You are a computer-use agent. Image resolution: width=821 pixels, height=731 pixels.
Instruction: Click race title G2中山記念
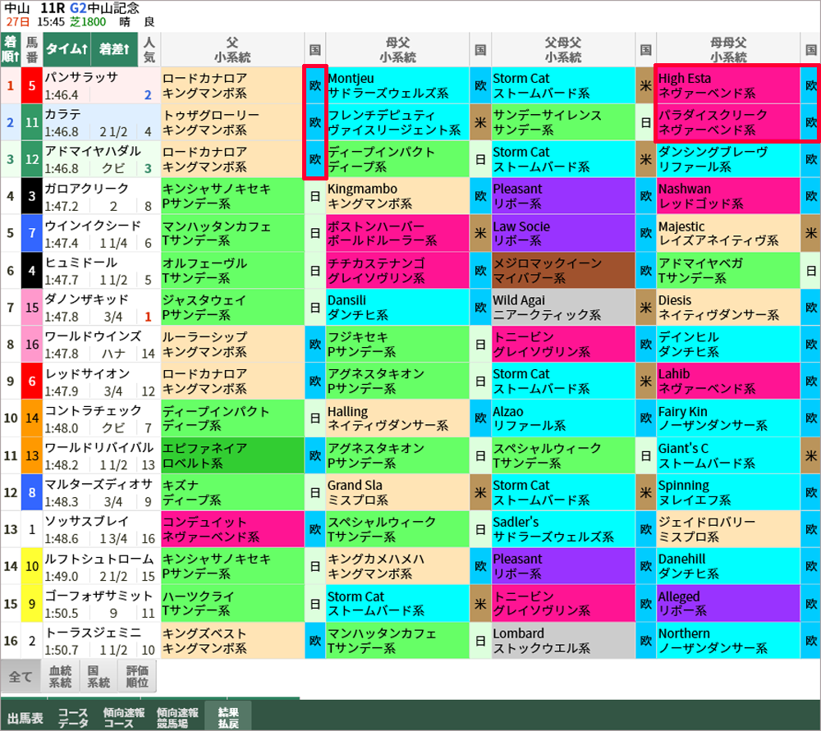pyautogui.click(x=104, y=8)
